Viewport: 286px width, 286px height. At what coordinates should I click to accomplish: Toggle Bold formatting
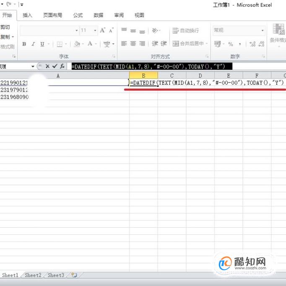24,44
